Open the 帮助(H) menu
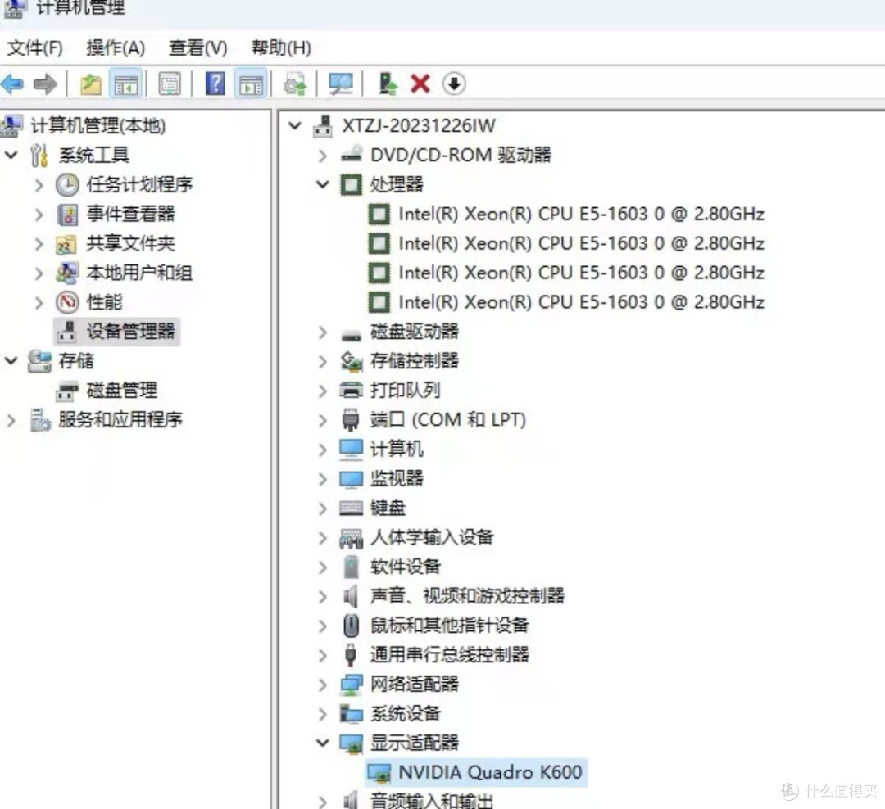885x809 pixels. pyautogui.click(x=281, y=48)
